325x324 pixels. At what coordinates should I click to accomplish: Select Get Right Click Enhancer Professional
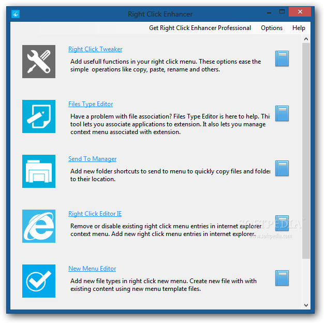200,28
